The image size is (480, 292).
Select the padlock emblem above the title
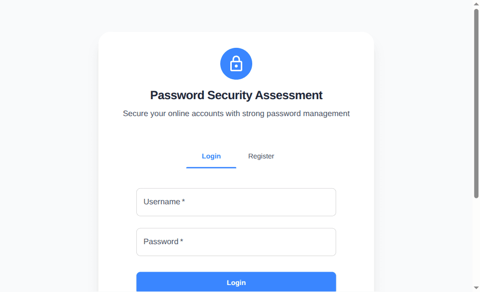point(236,64)
